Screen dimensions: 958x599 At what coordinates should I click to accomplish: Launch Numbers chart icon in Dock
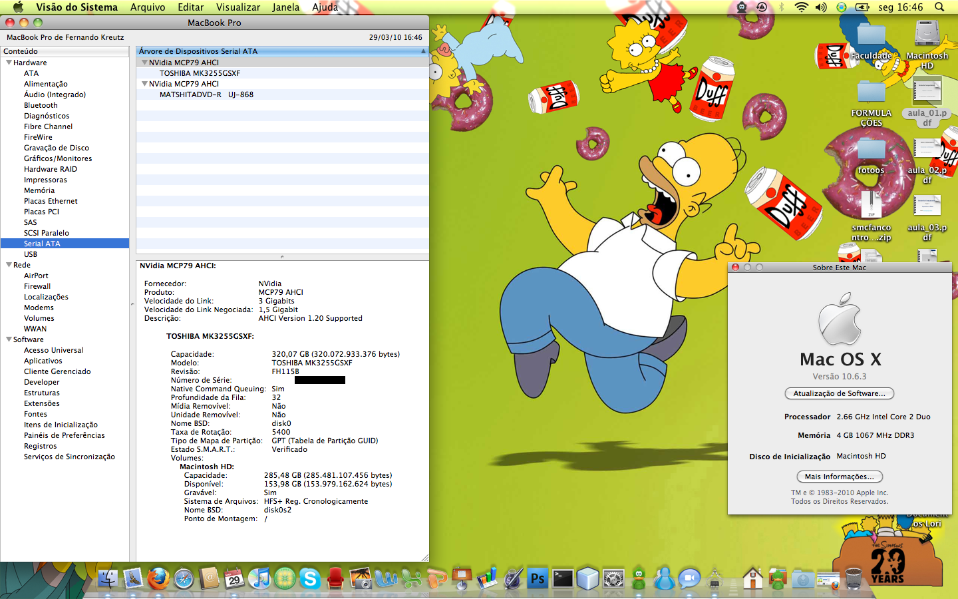[486, 579]
